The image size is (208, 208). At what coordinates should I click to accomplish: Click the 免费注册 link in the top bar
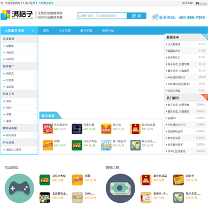(46, 3)
